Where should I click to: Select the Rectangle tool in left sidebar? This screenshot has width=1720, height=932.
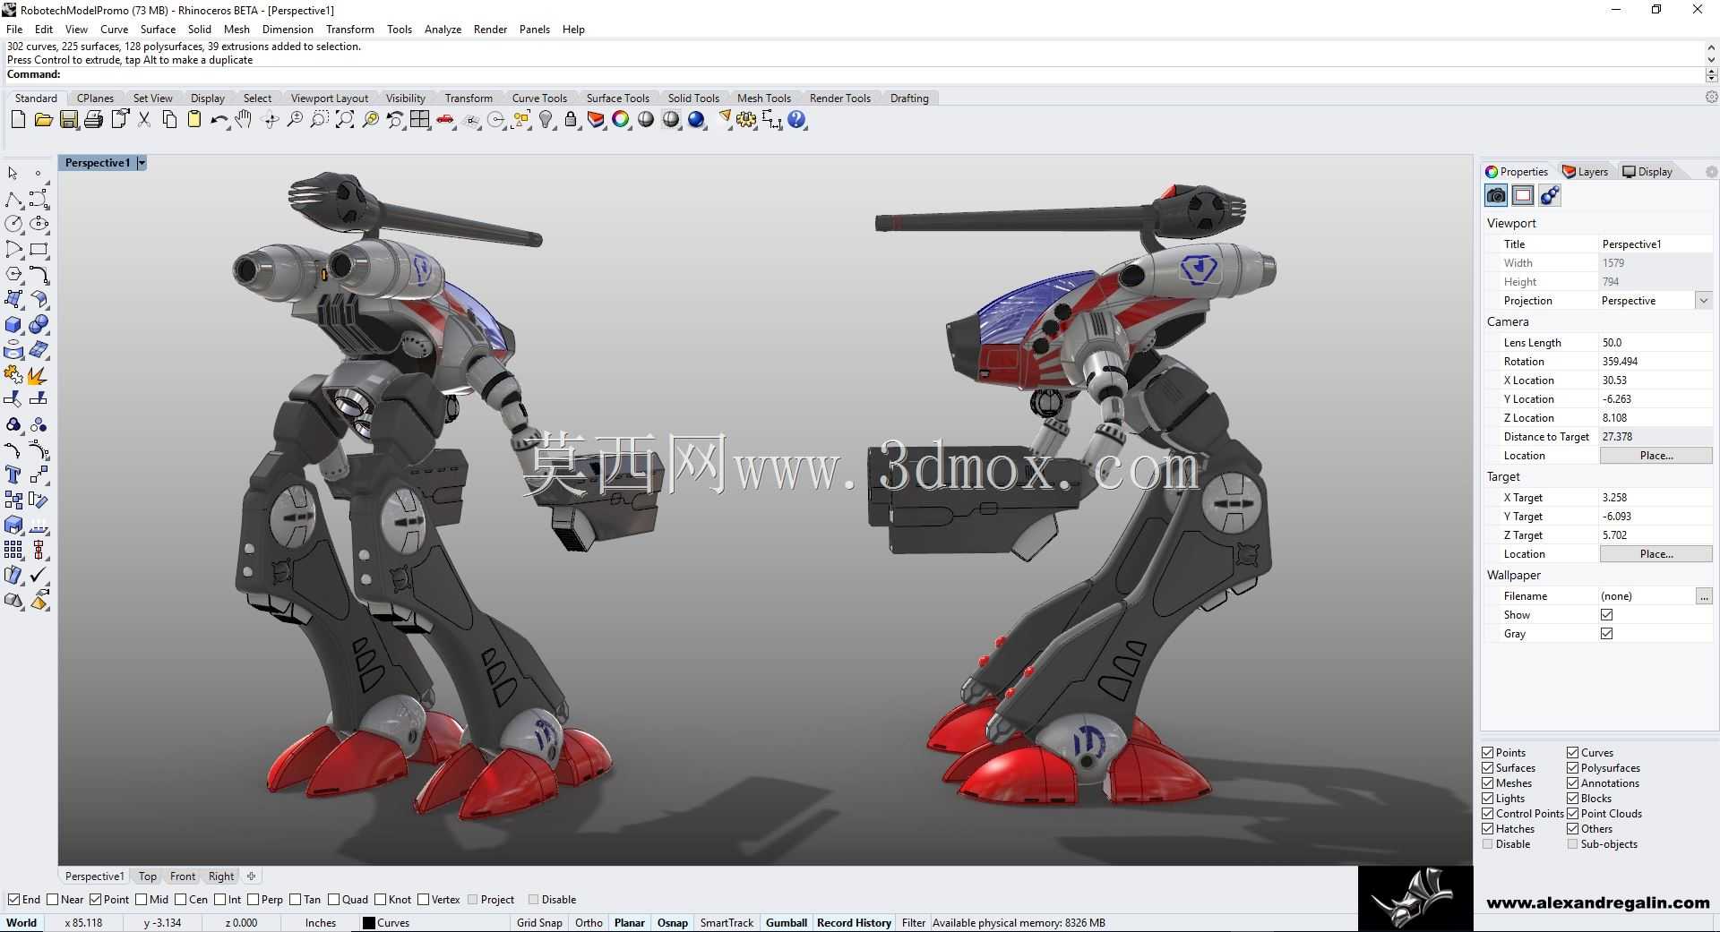(x=39, y=249)
